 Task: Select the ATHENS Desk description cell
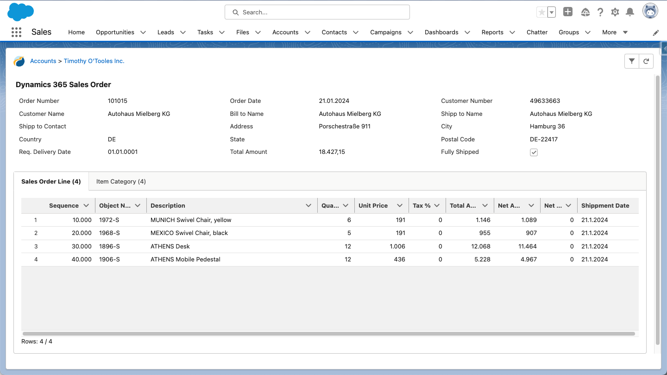pyautogui.click(x=232, y=247)
